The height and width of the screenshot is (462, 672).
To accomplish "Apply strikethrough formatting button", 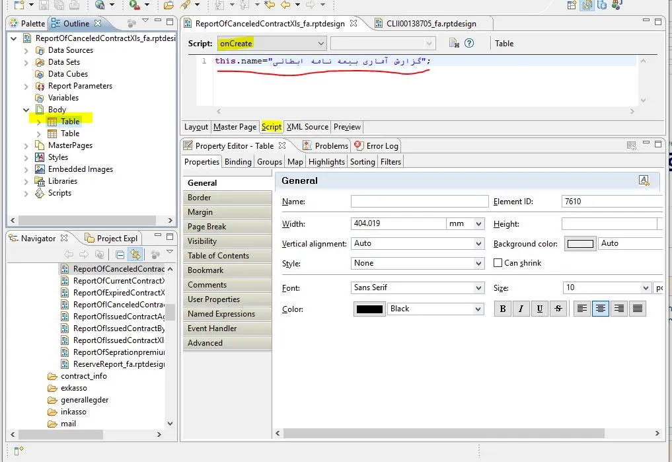I will coord(558,309).
